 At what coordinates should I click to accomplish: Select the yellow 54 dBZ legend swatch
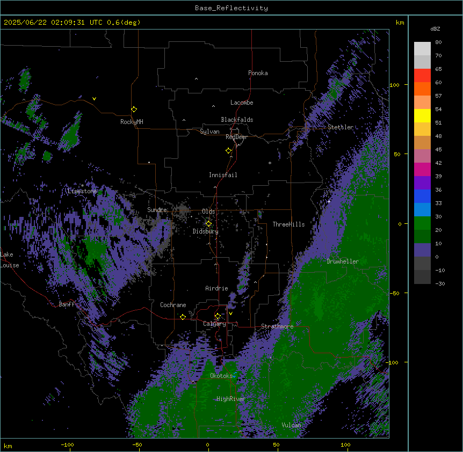pos(422,115)
